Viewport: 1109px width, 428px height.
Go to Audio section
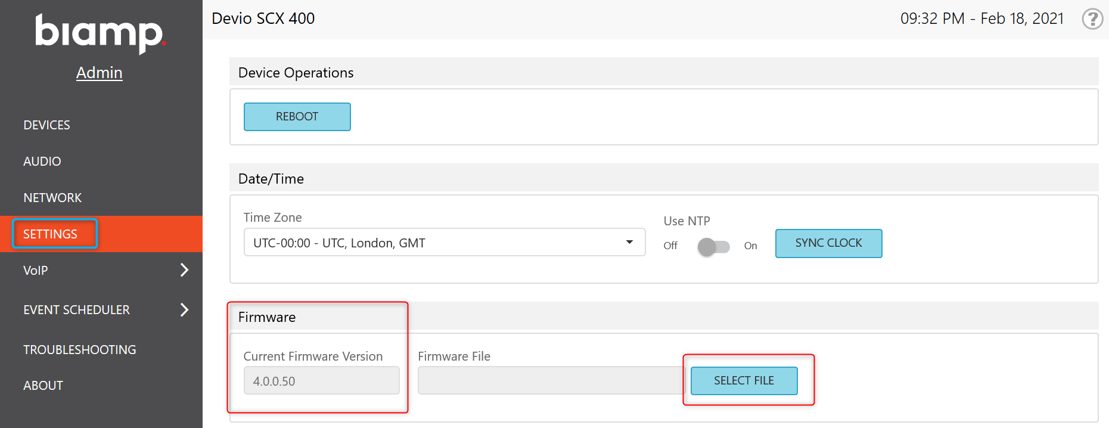pos(42,162)
